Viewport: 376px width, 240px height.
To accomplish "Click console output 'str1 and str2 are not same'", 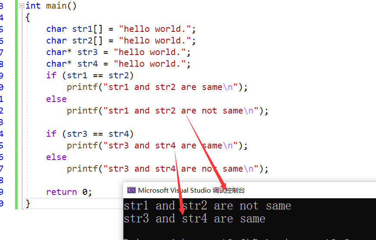I will tap(207, 206).
